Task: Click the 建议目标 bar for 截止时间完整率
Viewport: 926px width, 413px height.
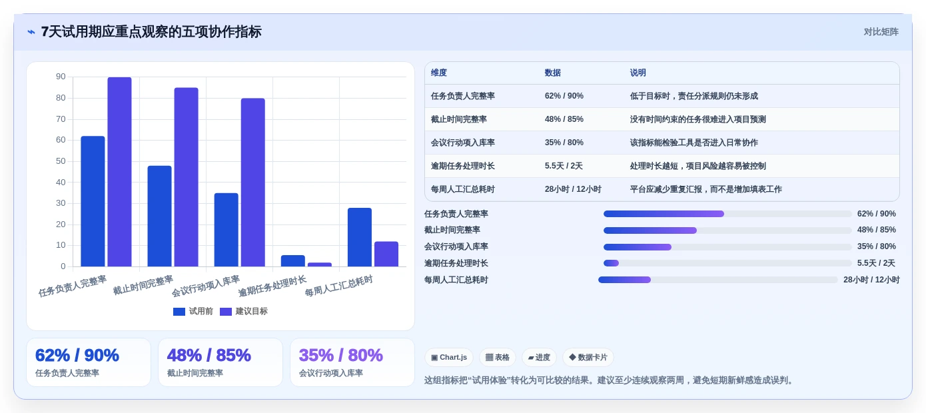Action: point(186,177)
